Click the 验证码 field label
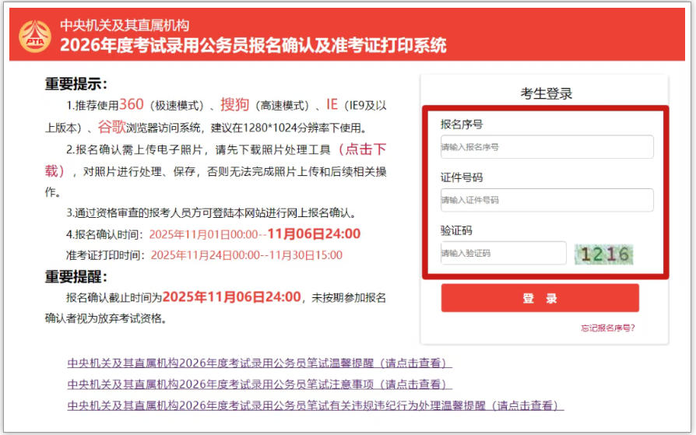 [456, 230]
